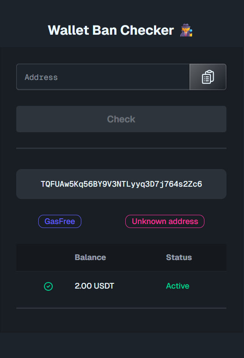Click the empty footer area at the bottom
Image resolution: width=244 pixels, height=358 pixels.
pyautogui.click(x=122, y=345)
